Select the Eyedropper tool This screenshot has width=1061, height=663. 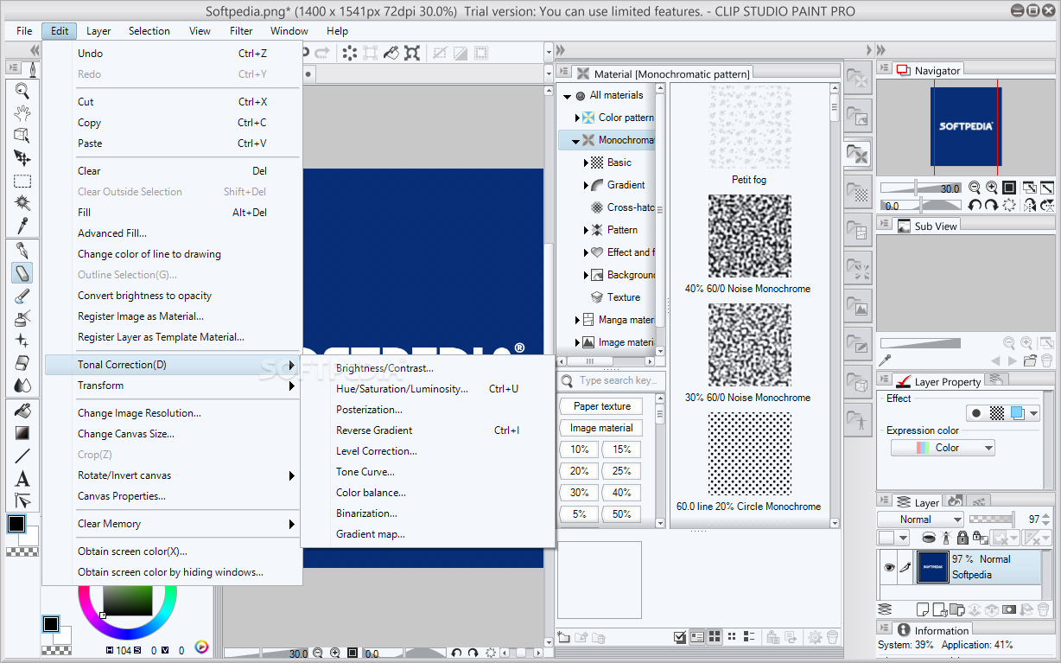(x=22, y=226)
